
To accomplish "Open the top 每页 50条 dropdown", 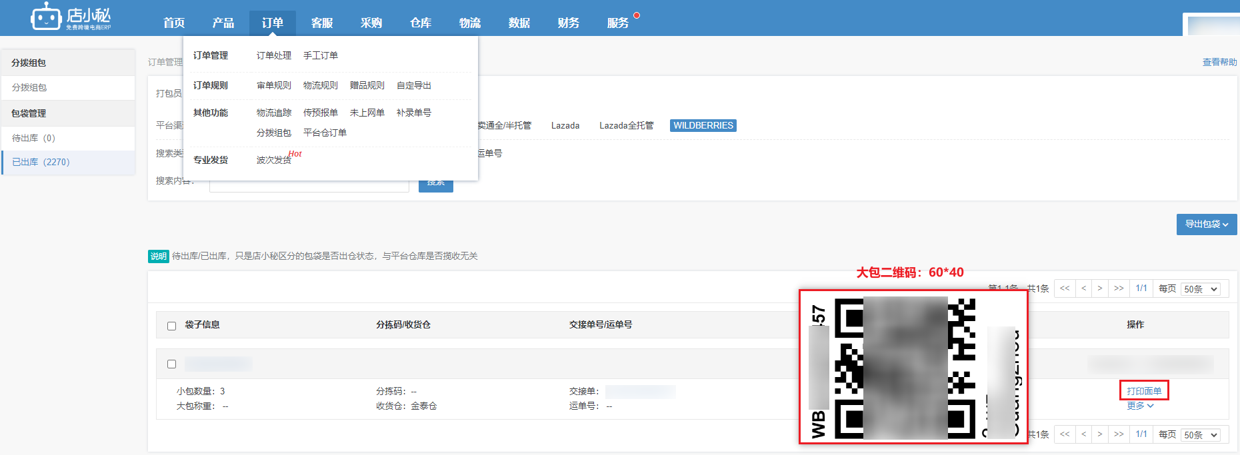I will [1201, 289].
